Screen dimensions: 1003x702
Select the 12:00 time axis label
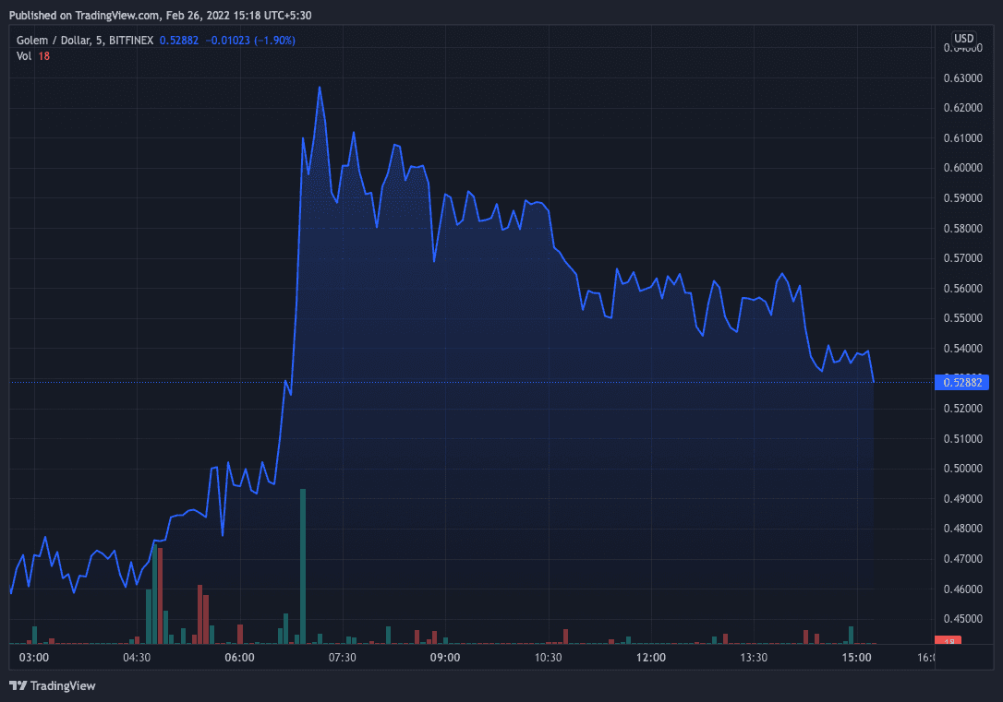coord(651,658)
